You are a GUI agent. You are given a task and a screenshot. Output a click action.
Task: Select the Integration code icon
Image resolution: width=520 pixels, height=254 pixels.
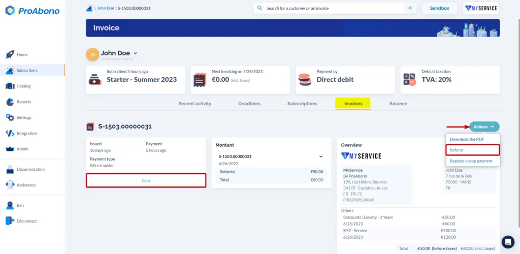[10, 133]
